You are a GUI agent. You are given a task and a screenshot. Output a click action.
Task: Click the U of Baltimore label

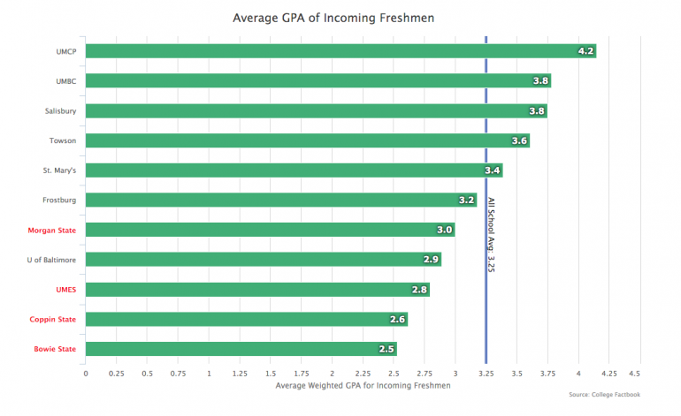click(51, 260)
